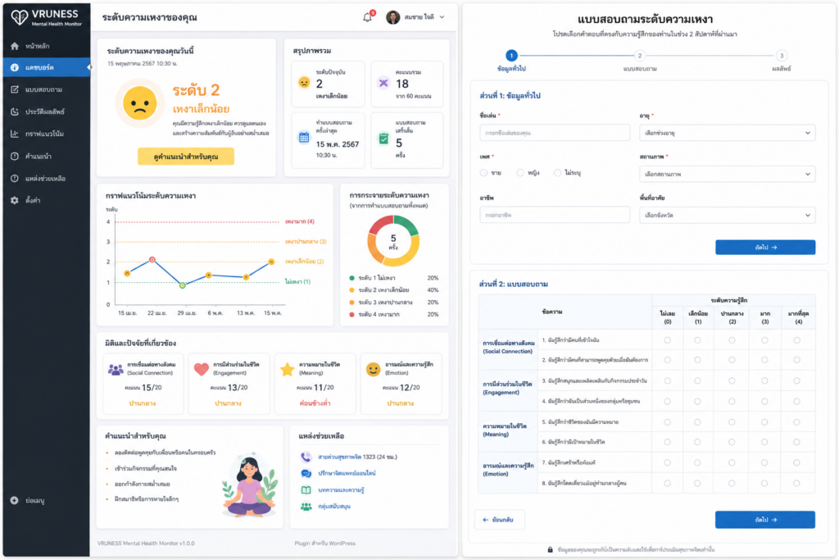Jump to step 2 in progress bar
This screenshot has height=560, width=839.
click(x=639, y=56)
